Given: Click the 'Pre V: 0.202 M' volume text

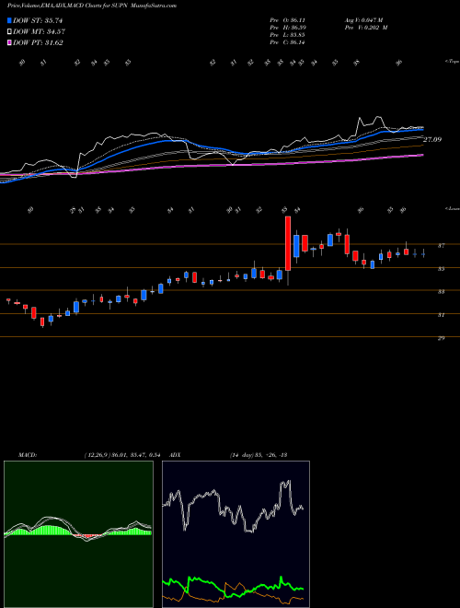Looking at the screenshot, I should click(367, 28).
